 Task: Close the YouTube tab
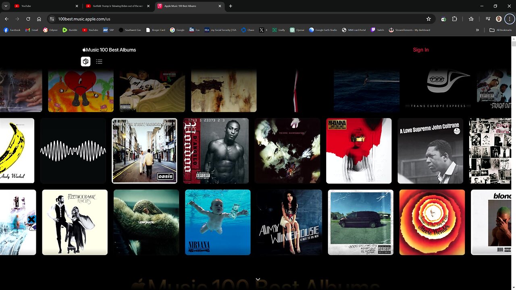pos(77,6)
